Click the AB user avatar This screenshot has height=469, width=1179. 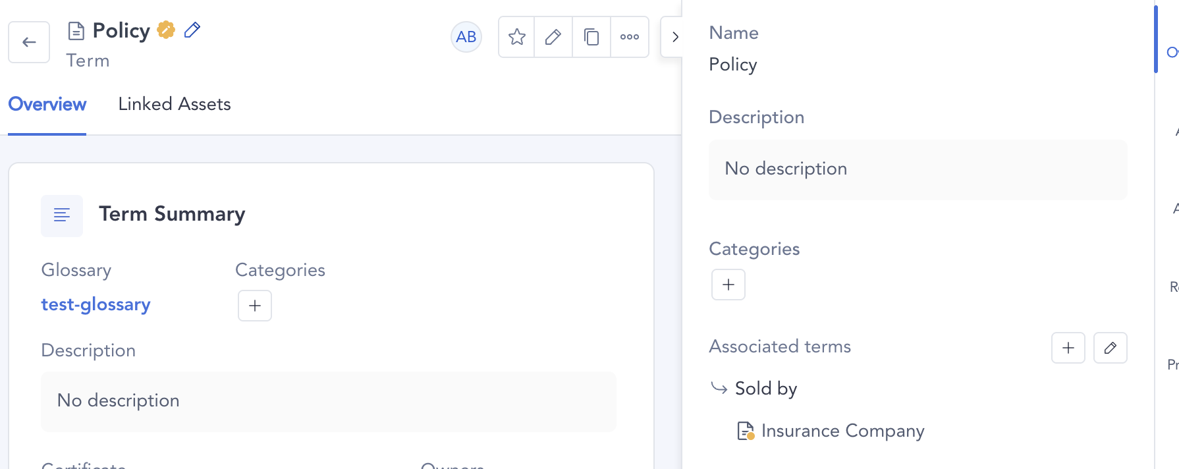[466, 37]
